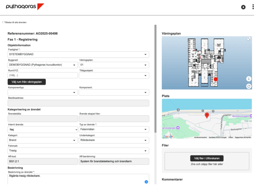
Task: Click the Pythagoras logo
Action: pos(25,6)
